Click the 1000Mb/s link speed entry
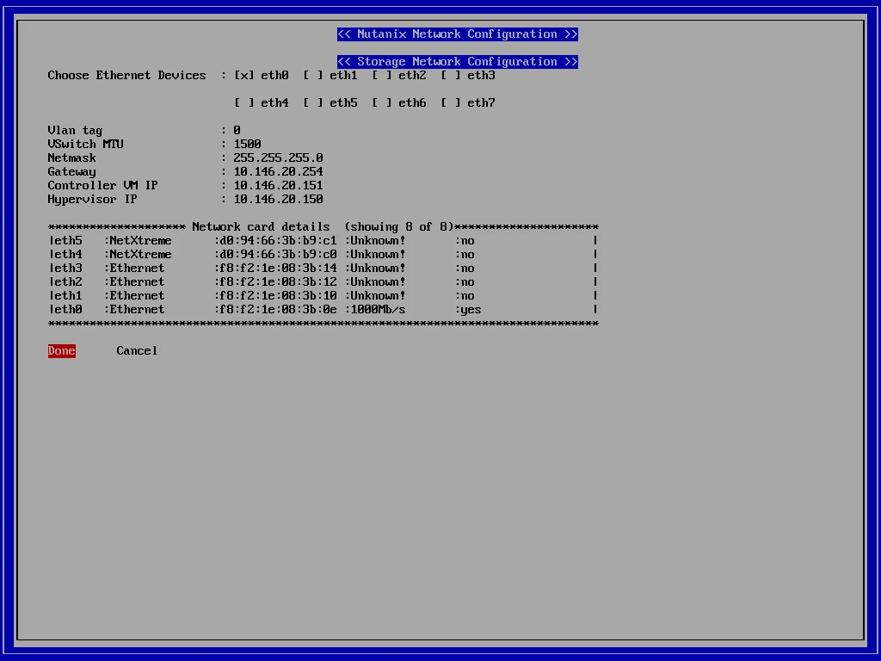This screenshot has height=661, width=881. point(379,309)
